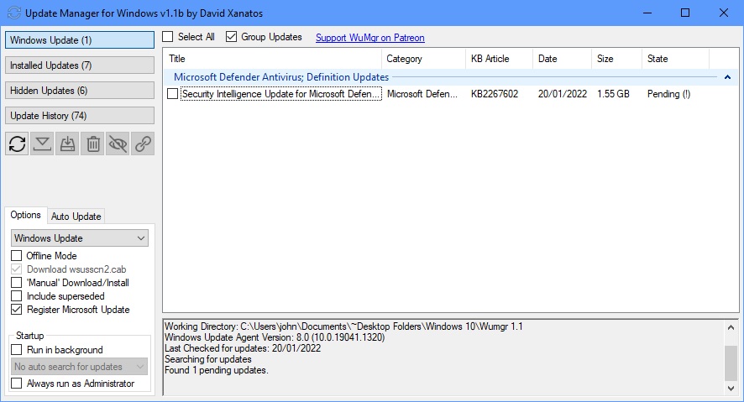Click the Found 1 pending updates log line
This screenshot has height=402, width=744.
[217, 370]
